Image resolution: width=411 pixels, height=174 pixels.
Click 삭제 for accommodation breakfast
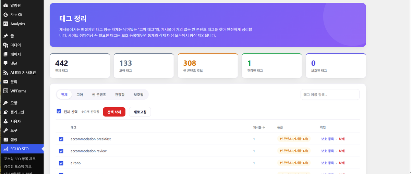click(x=341, y=139)
